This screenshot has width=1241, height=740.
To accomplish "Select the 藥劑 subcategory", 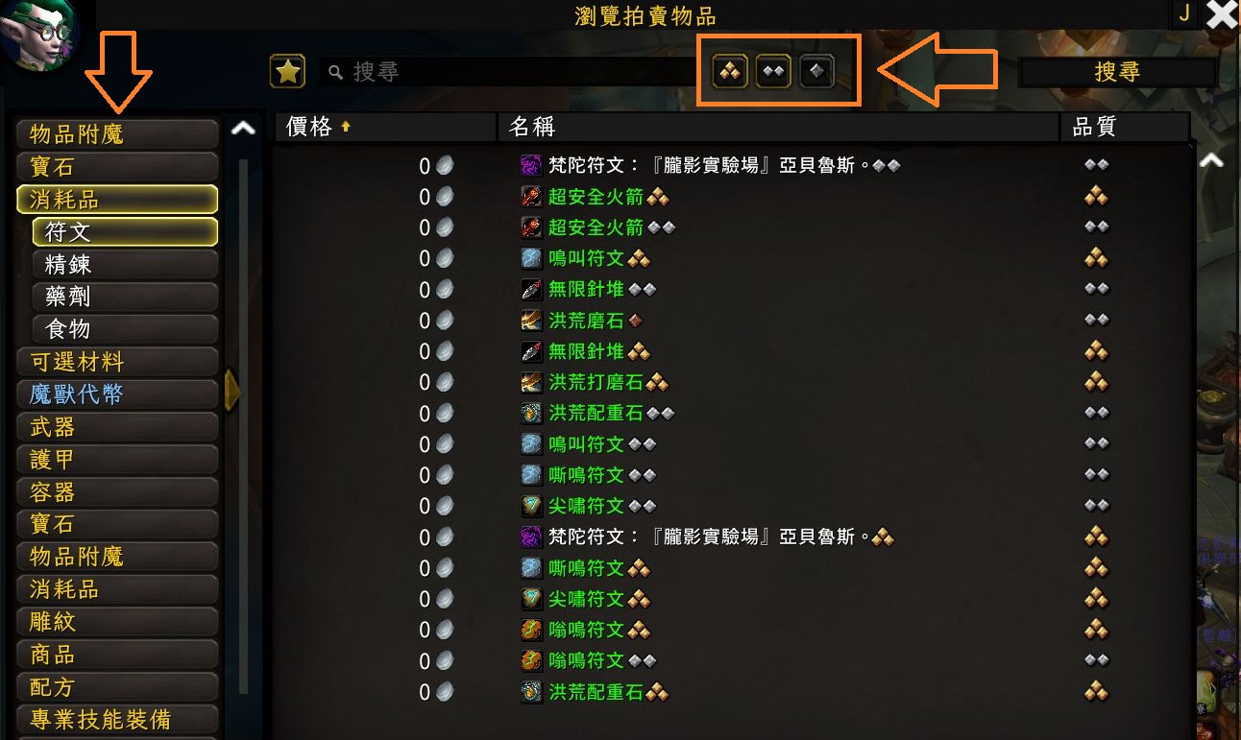I will pos(125,297).
